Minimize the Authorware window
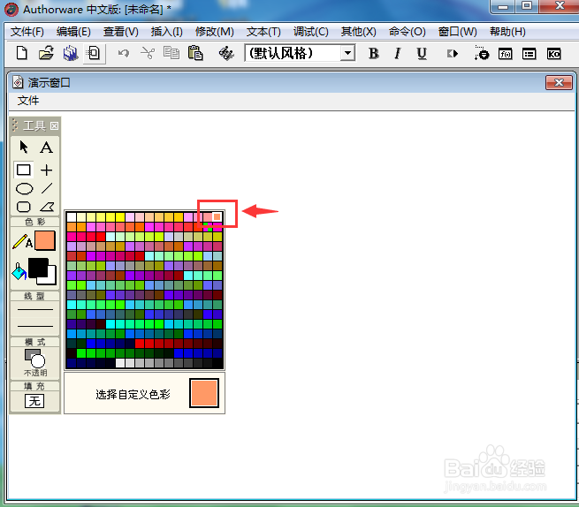The image size is (579, 507). click(x=502, y=7)
